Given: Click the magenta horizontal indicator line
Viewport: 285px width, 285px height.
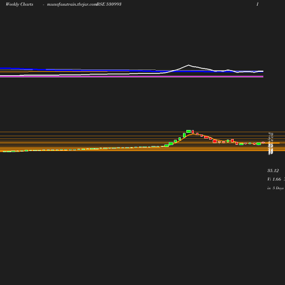Looking at the screenshot, I should click(132, 76).
